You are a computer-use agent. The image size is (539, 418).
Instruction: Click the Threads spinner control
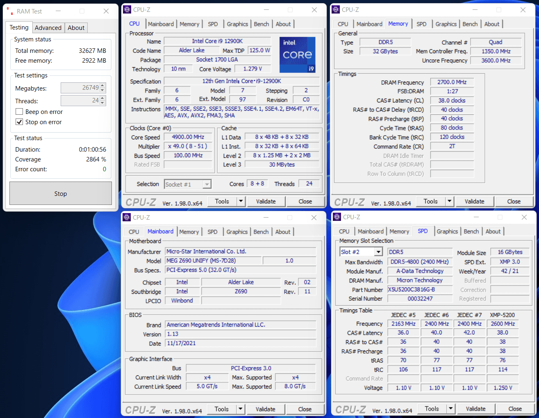[x=103, y=100]
